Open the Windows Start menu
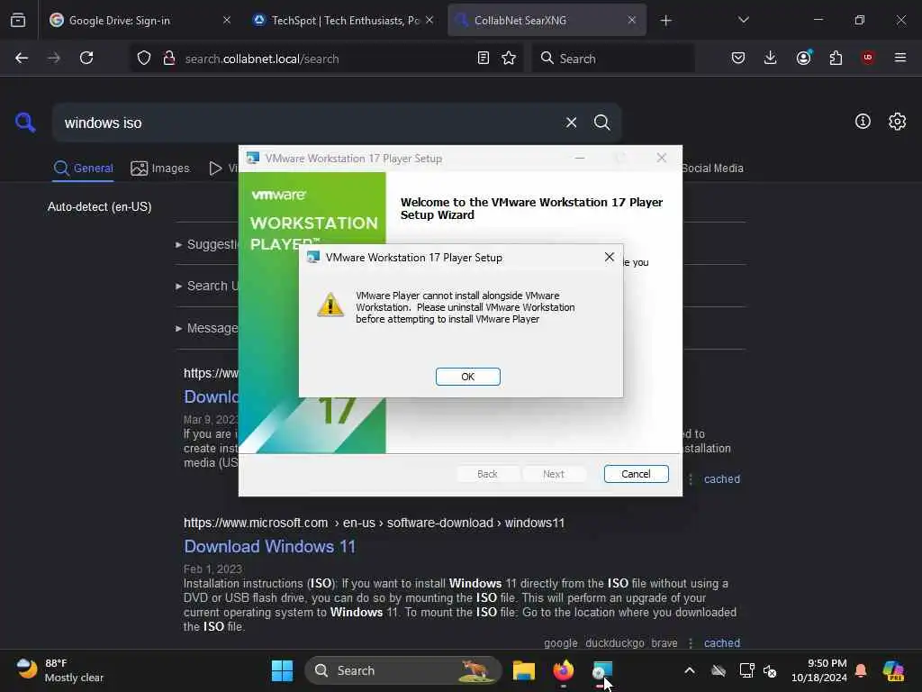This screenshot has height=692, width=922. click(x=282, y=670)
